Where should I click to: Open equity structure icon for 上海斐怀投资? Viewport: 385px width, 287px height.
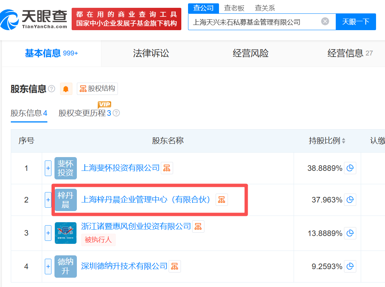(x=167, y=168)
